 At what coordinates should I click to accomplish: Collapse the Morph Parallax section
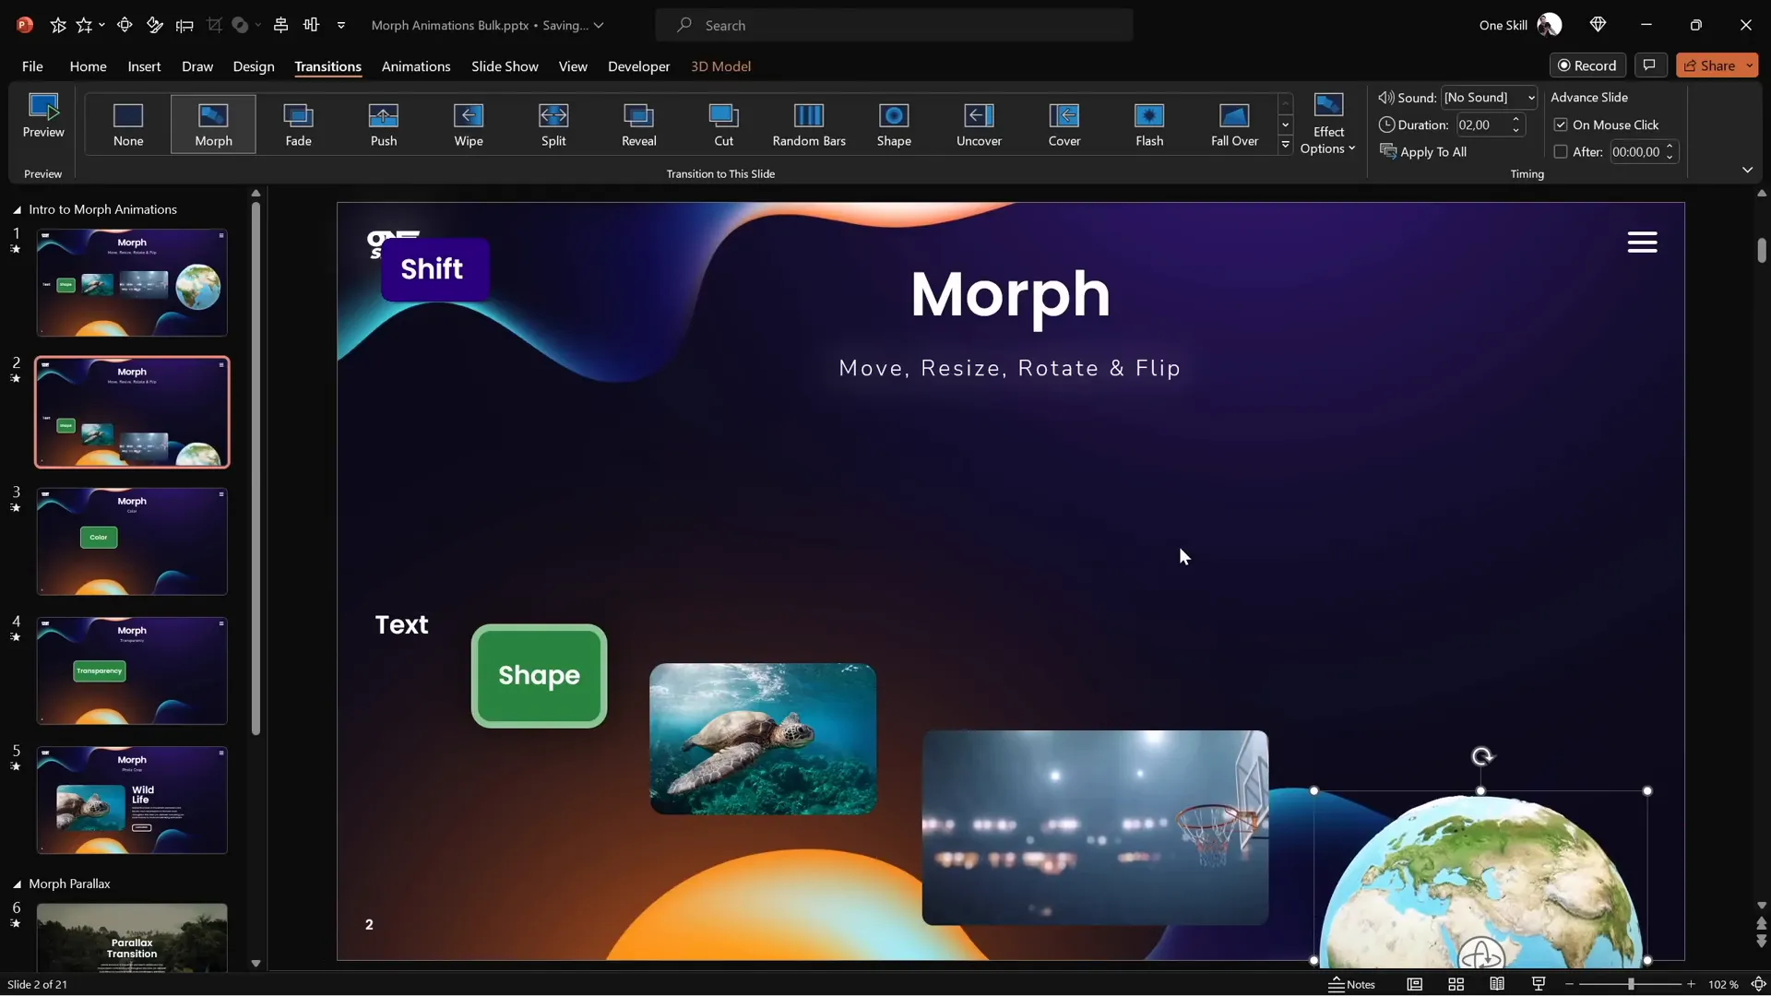tap(17, 884)
